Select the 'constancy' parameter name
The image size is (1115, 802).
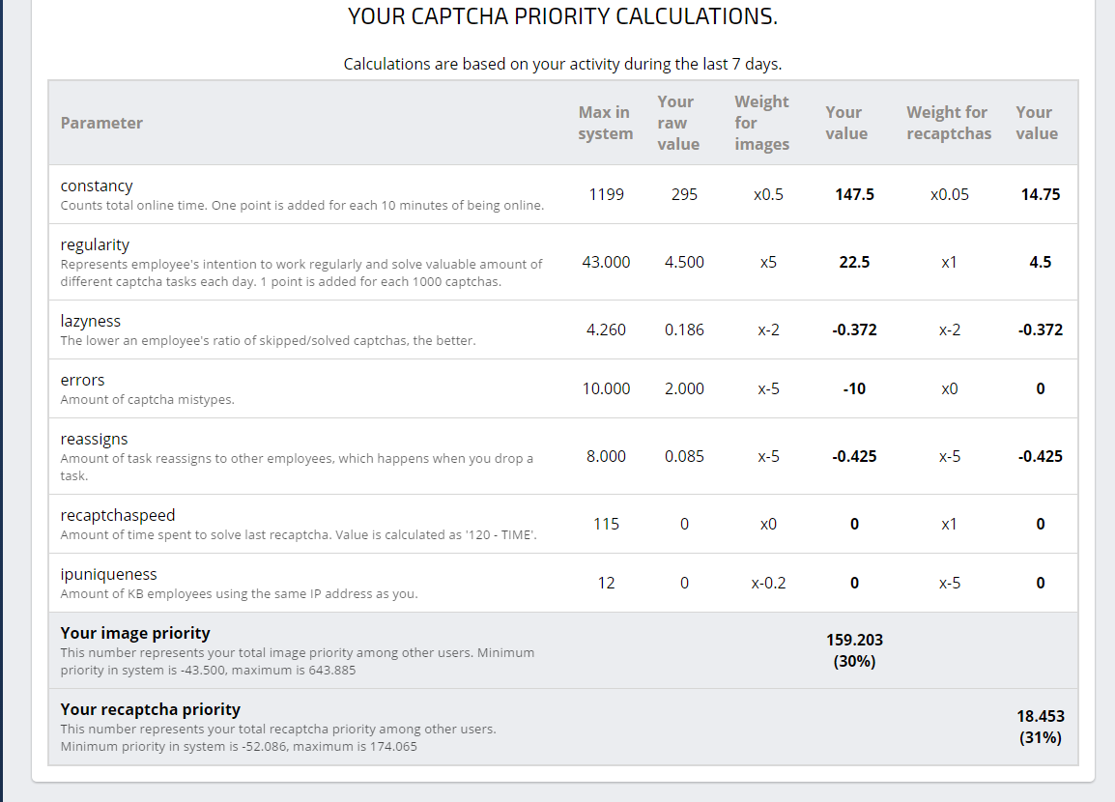tap(97, 186)
